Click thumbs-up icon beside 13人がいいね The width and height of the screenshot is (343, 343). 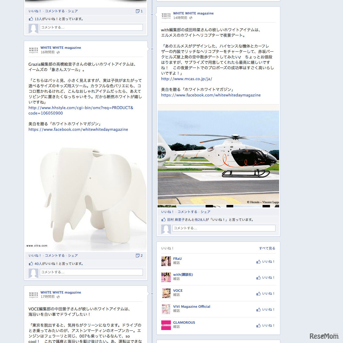tap(31, 19)
